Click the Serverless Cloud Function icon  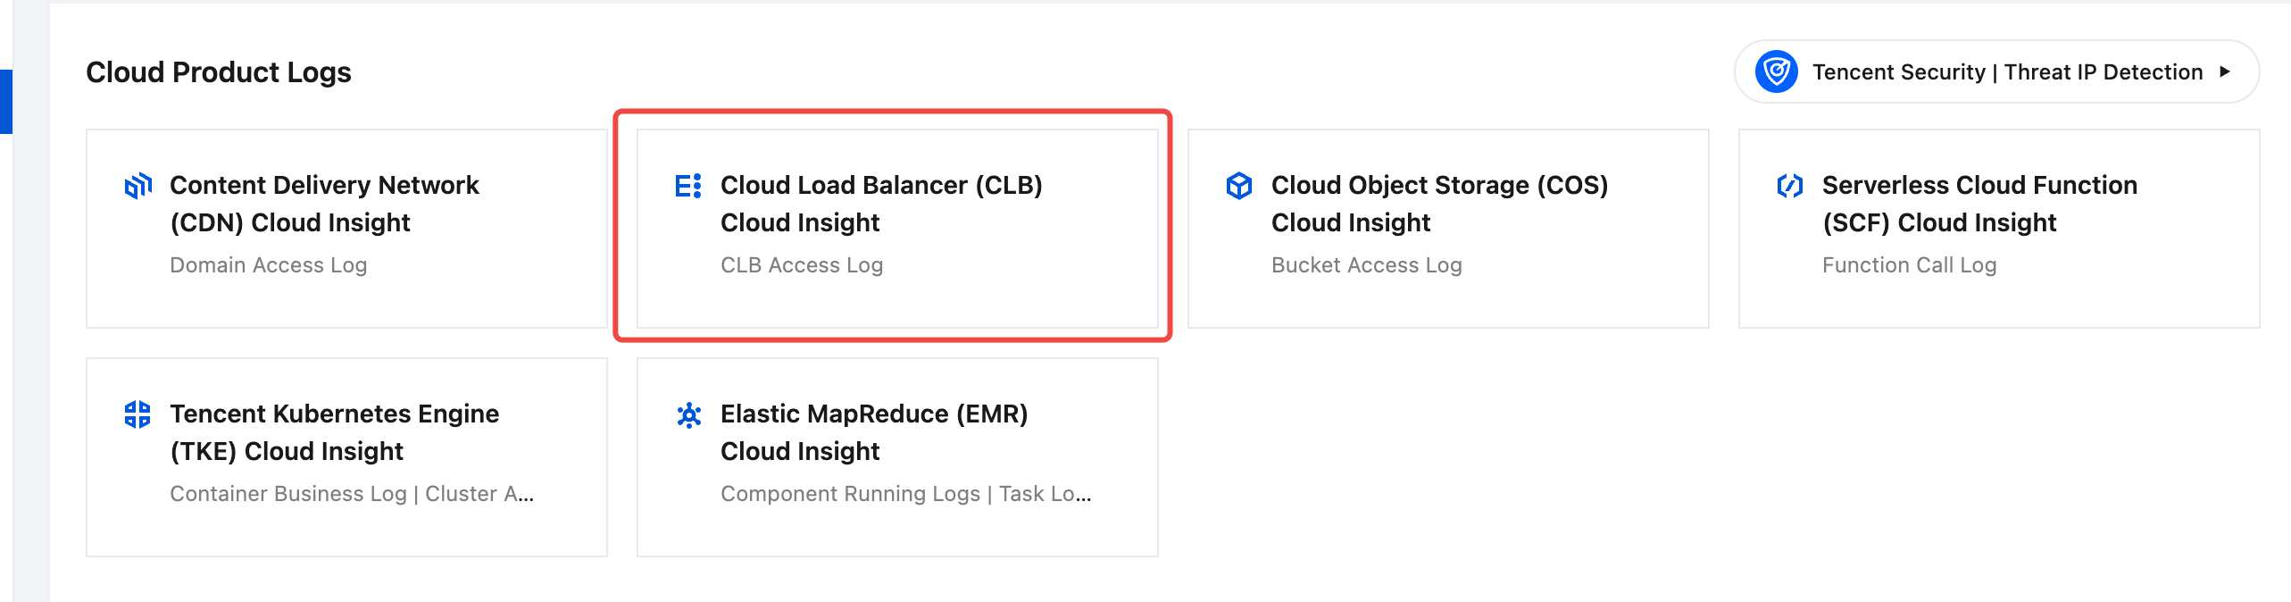(1790, 186)
